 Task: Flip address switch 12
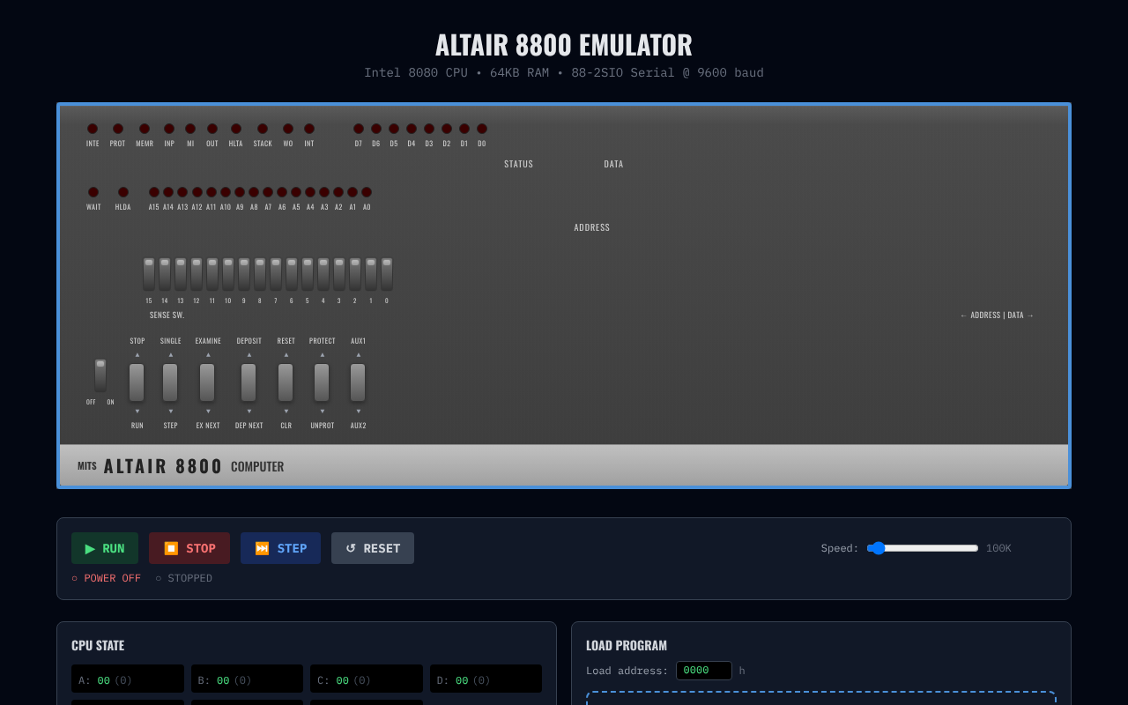click(x=197, y=274)
